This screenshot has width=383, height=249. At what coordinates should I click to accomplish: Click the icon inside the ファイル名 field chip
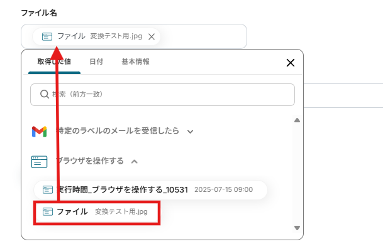(47, 36)
